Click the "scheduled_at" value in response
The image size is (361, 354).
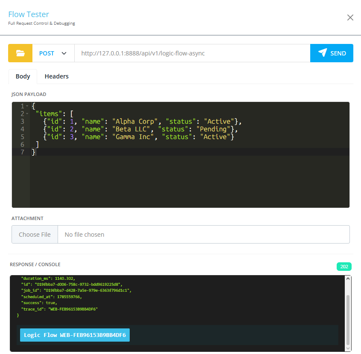tap(69, 297)
